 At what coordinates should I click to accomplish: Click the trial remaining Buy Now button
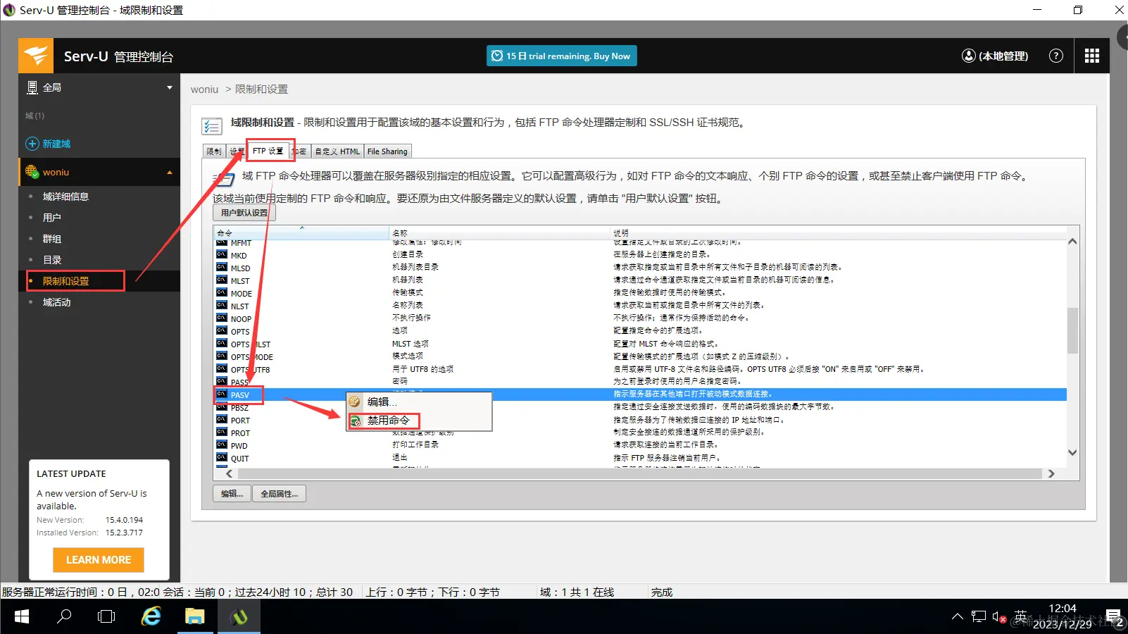pyautogui.click(x=562, y=56)
